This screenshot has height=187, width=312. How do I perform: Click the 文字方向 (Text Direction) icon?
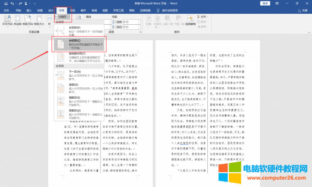point(8,21)
